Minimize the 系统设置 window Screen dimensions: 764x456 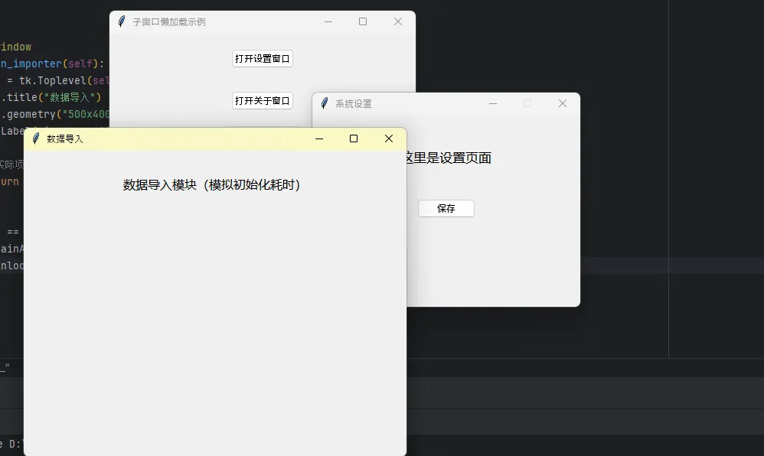pyautogui.click(x=493, y=103)
